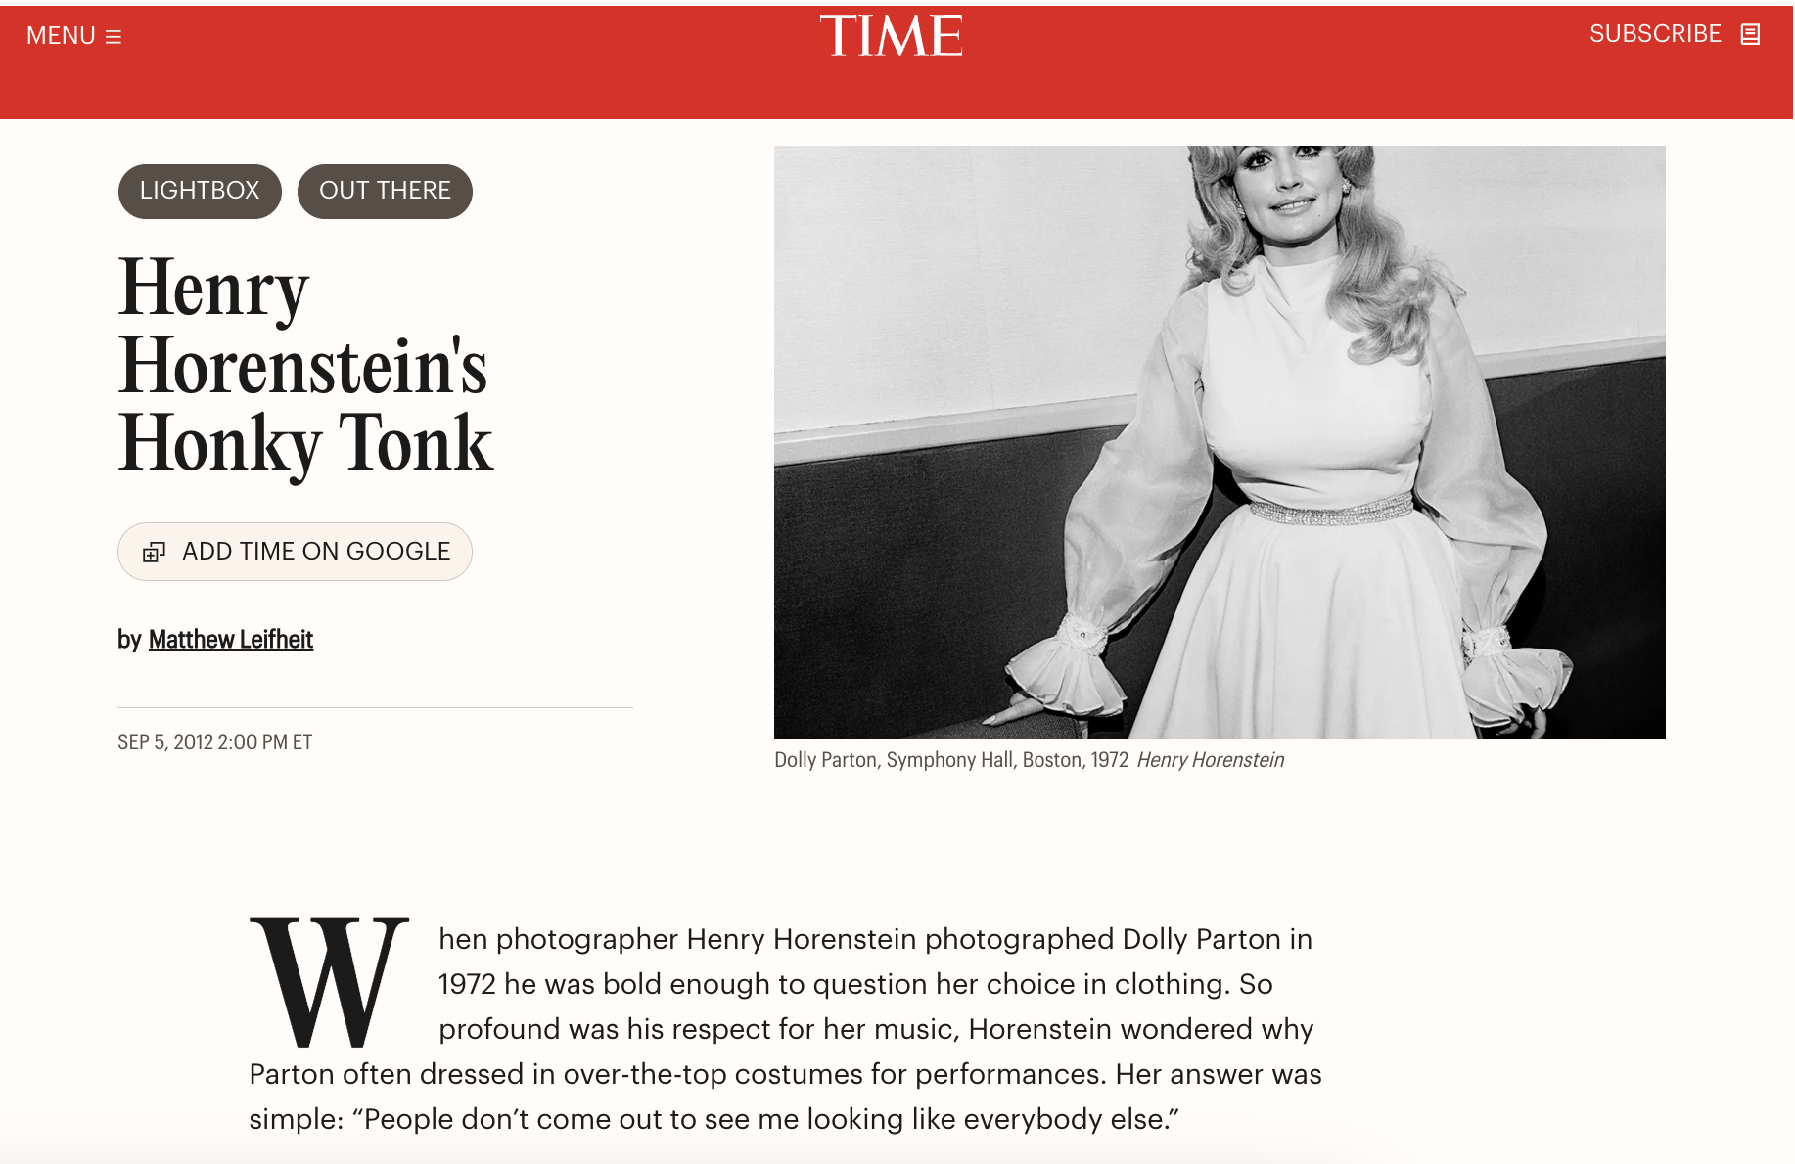1795x1164 pixels.
Task: Open the hamburger menu icon
Action: tap(114, 37)
